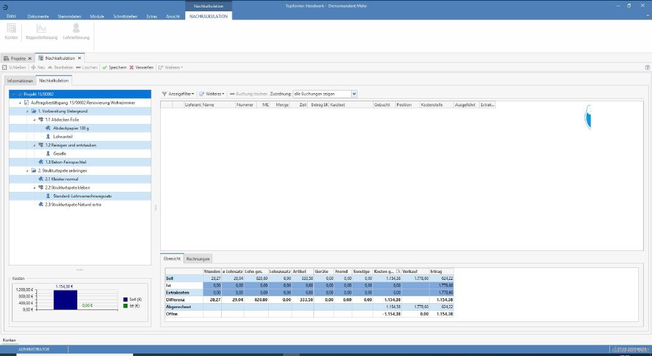The width and height of the screenshot is (652, 356).
Task: Open the Konten ribbon icon
Action: [x=11, y=29]
